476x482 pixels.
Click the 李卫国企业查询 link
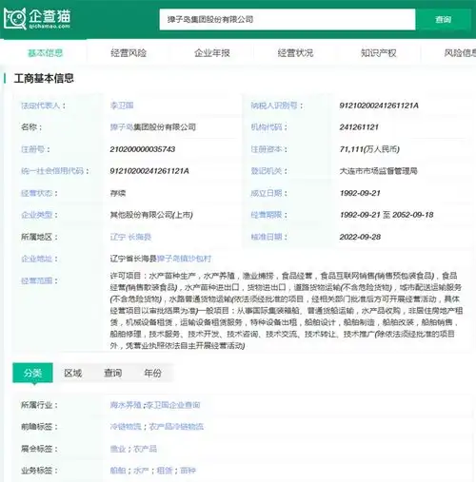click(x=173, y=405)
